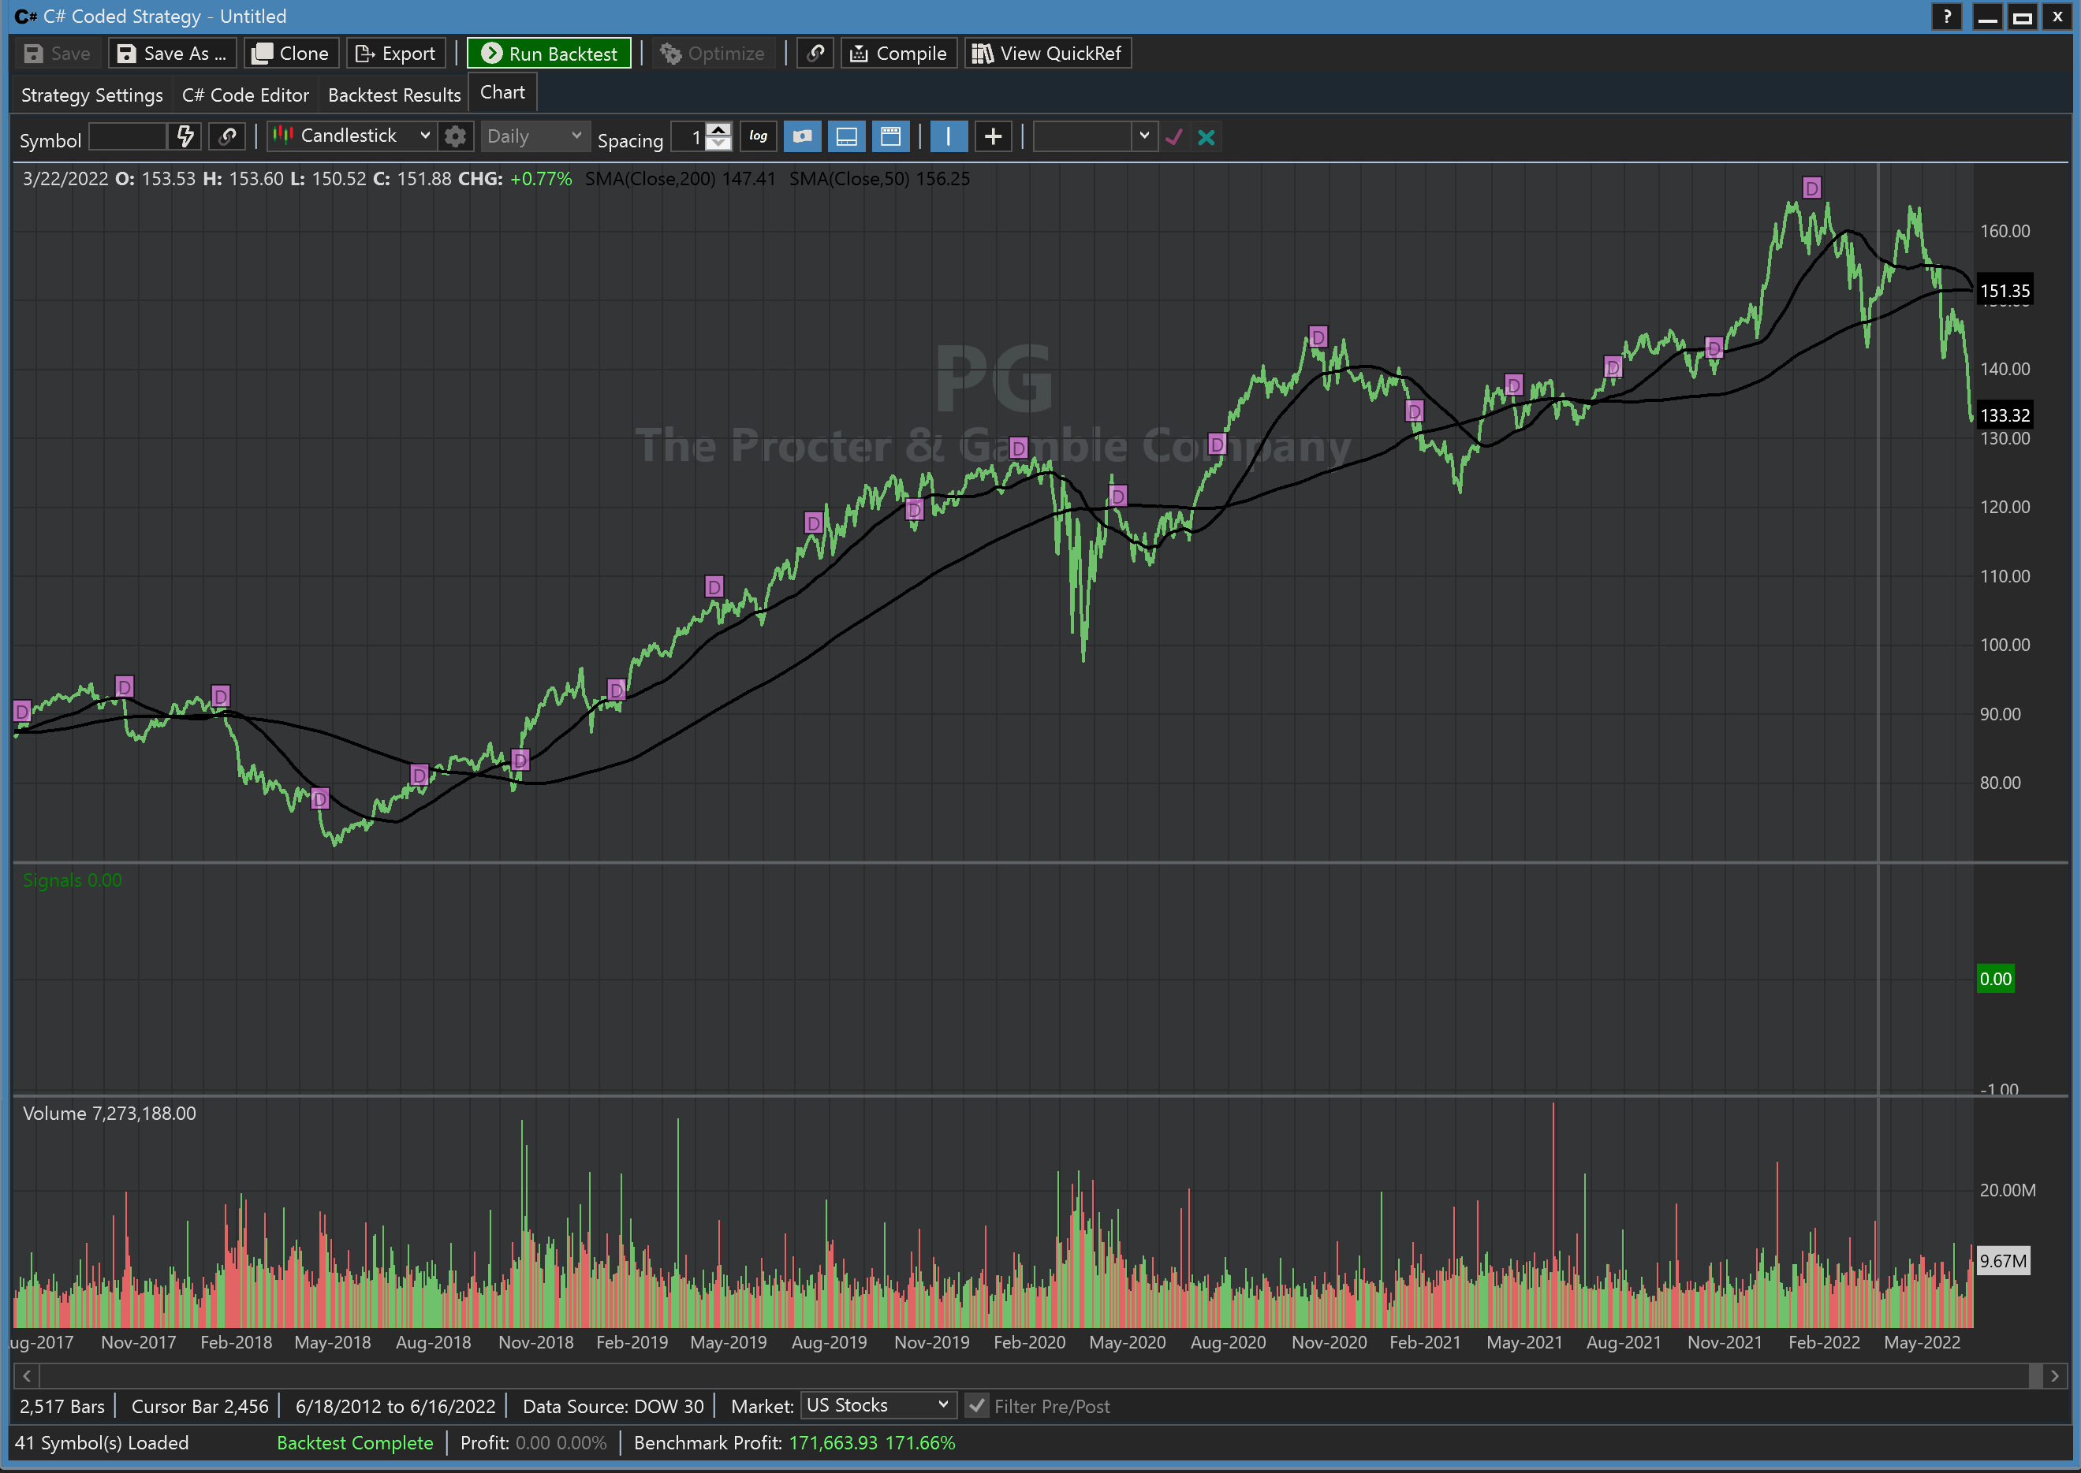Open the Market US Stocks dropdown
Viewport: 2081px width, 1473px height.
tap(877, 1405)
